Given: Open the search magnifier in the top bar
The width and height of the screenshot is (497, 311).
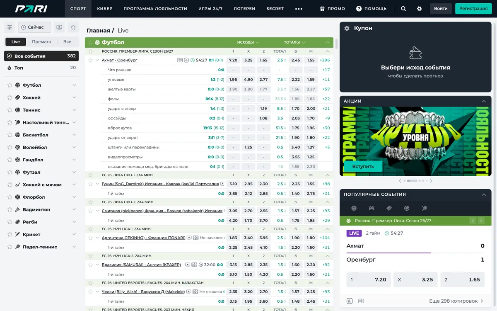Looking at the screenshot, I should tap(403, 9).
